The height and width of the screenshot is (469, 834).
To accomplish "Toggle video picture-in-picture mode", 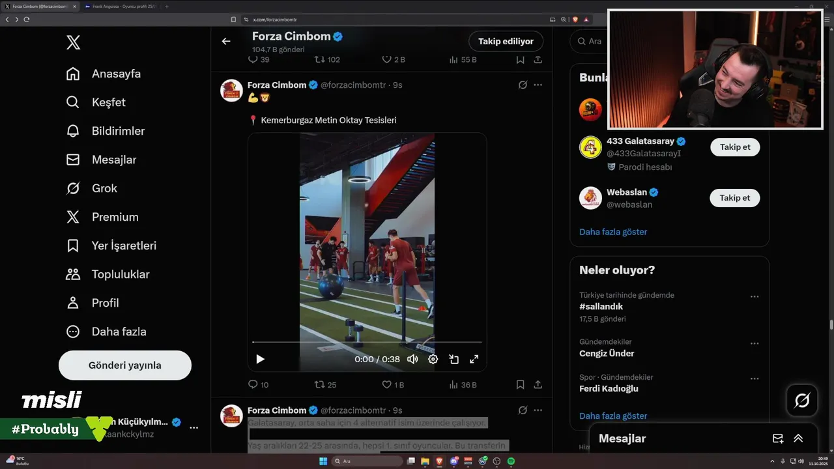I will pos(453,359).
